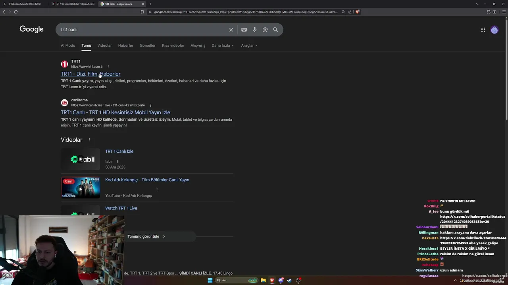Open Discord from the taskbar

tap(281, 280)
